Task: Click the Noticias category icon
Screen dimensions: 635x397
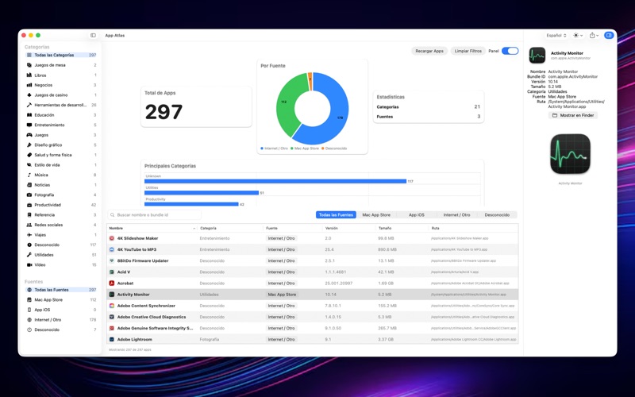Action: tap(29, 185)
